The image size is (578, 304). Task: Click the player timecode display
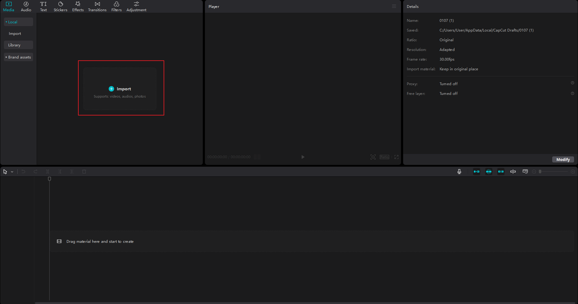pos(229,157)
